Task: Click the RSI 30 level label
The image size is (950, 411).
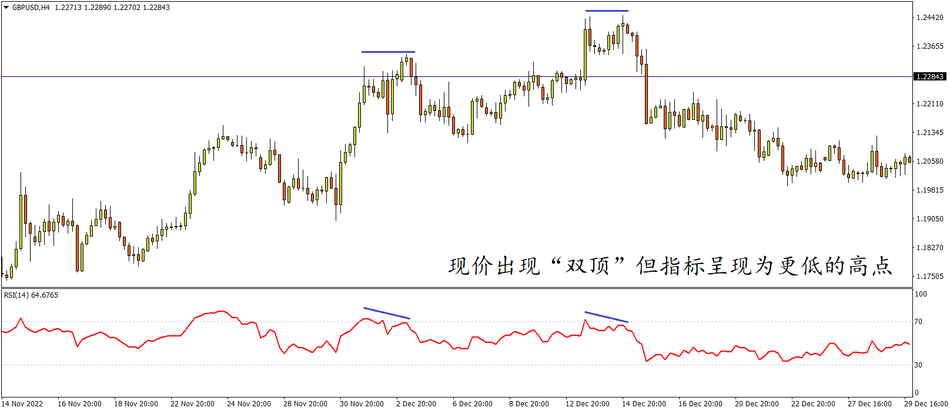Action: coord(918,365)
